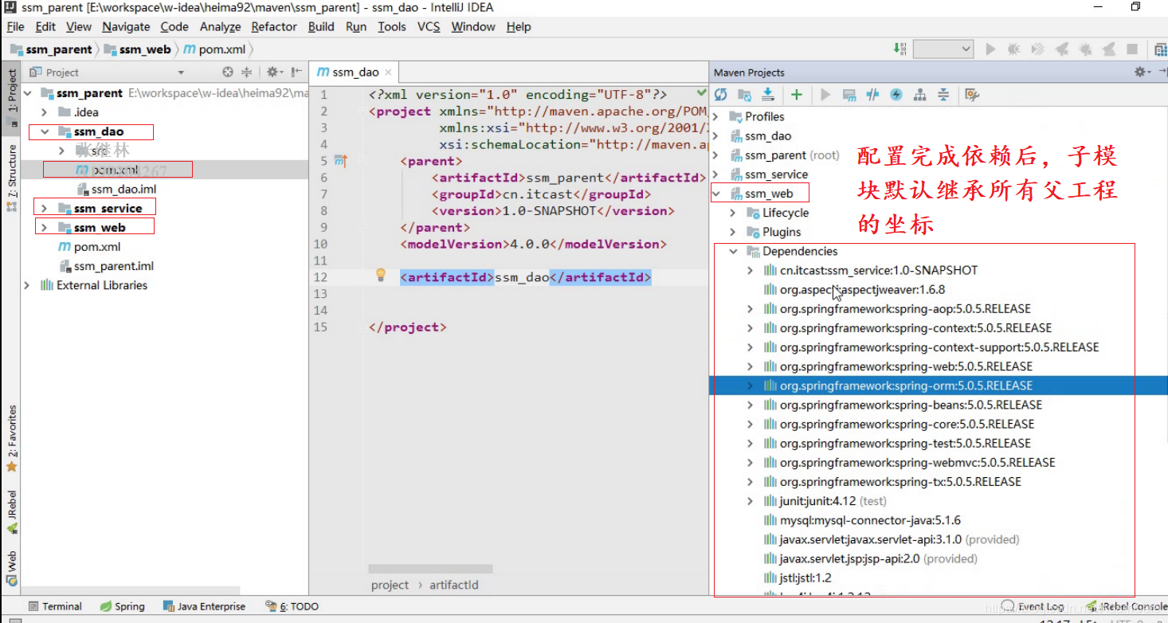Click the editor horizontal scrollbar
Screen dimensions: 1168x623
[430, 569]
